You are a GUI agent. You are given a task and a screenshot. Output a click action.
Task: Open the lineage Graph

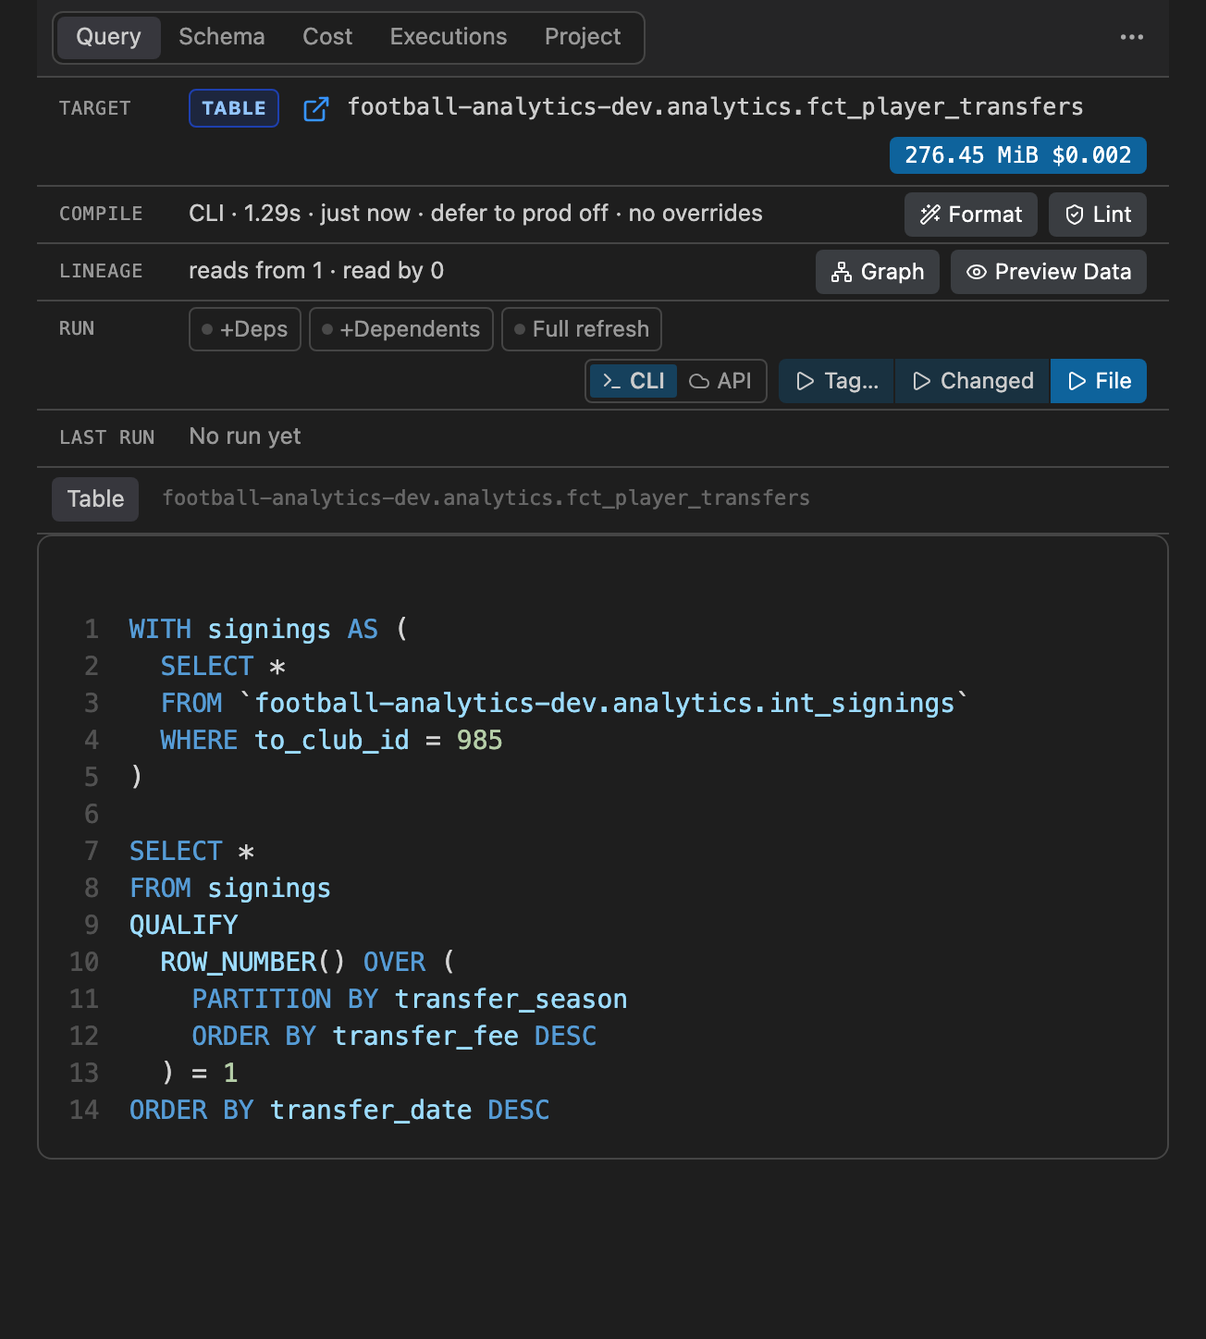click(x=878, y=272)
